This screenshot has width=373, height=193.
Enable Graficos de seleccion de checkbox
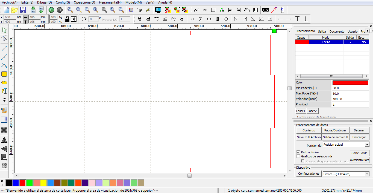coord(298,156)
